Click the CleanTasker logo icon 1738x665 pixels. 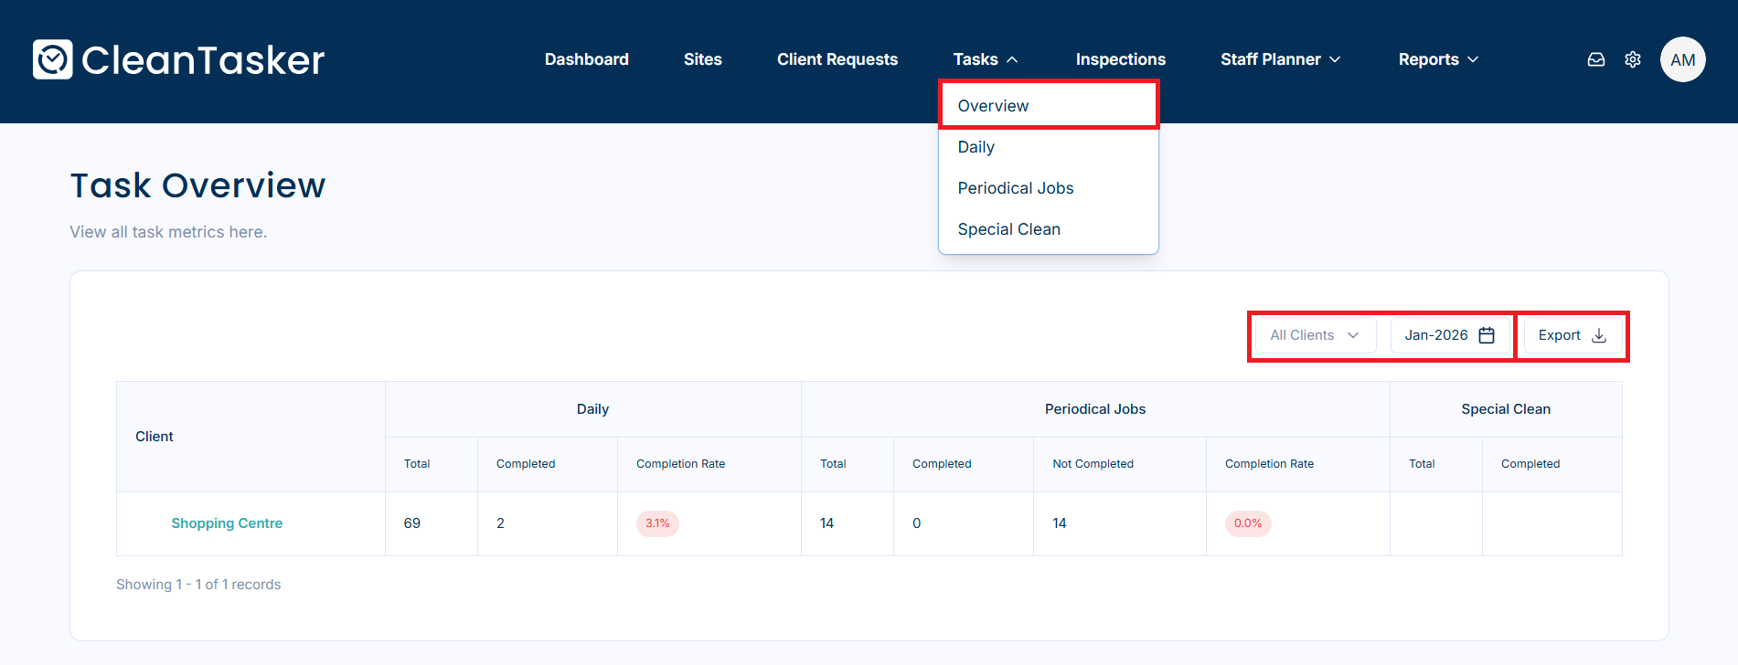[x=53, y=59]
